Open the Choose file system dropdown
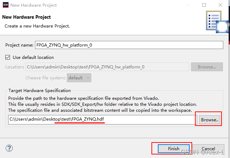The width and height of the screenshot is (230, 158). [79, 78]
